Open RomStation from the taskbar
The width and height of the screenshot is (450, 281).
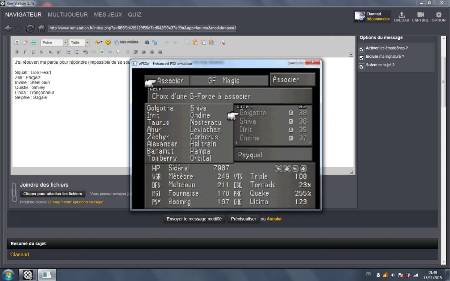point(28,275)
